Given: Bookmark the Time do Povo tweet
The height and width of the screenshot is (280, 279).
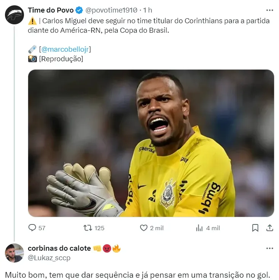Looking at the screenshot, I should [255, 228].
